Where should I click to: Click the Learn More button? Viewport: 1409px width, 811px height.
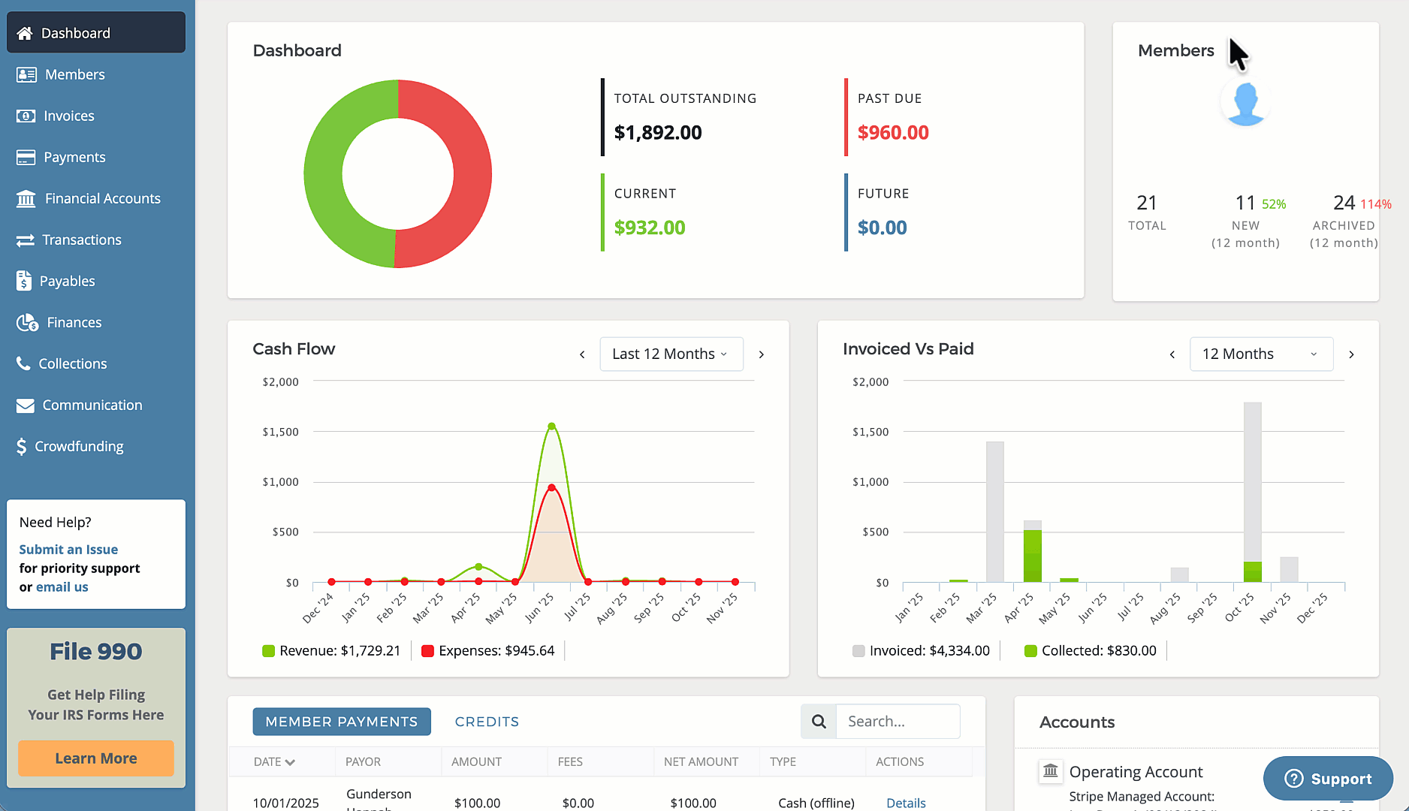[96, 758]
